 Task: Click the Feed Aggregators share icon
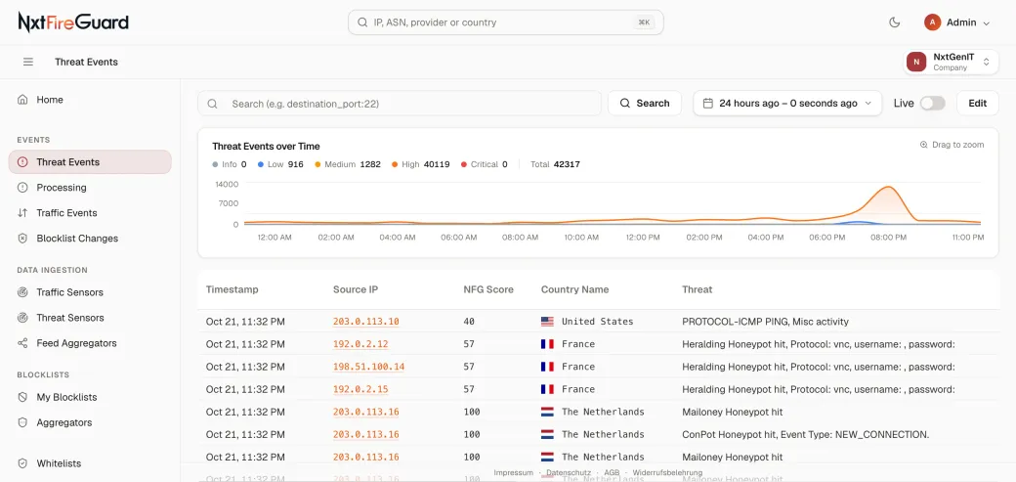[x=22, y=342]
